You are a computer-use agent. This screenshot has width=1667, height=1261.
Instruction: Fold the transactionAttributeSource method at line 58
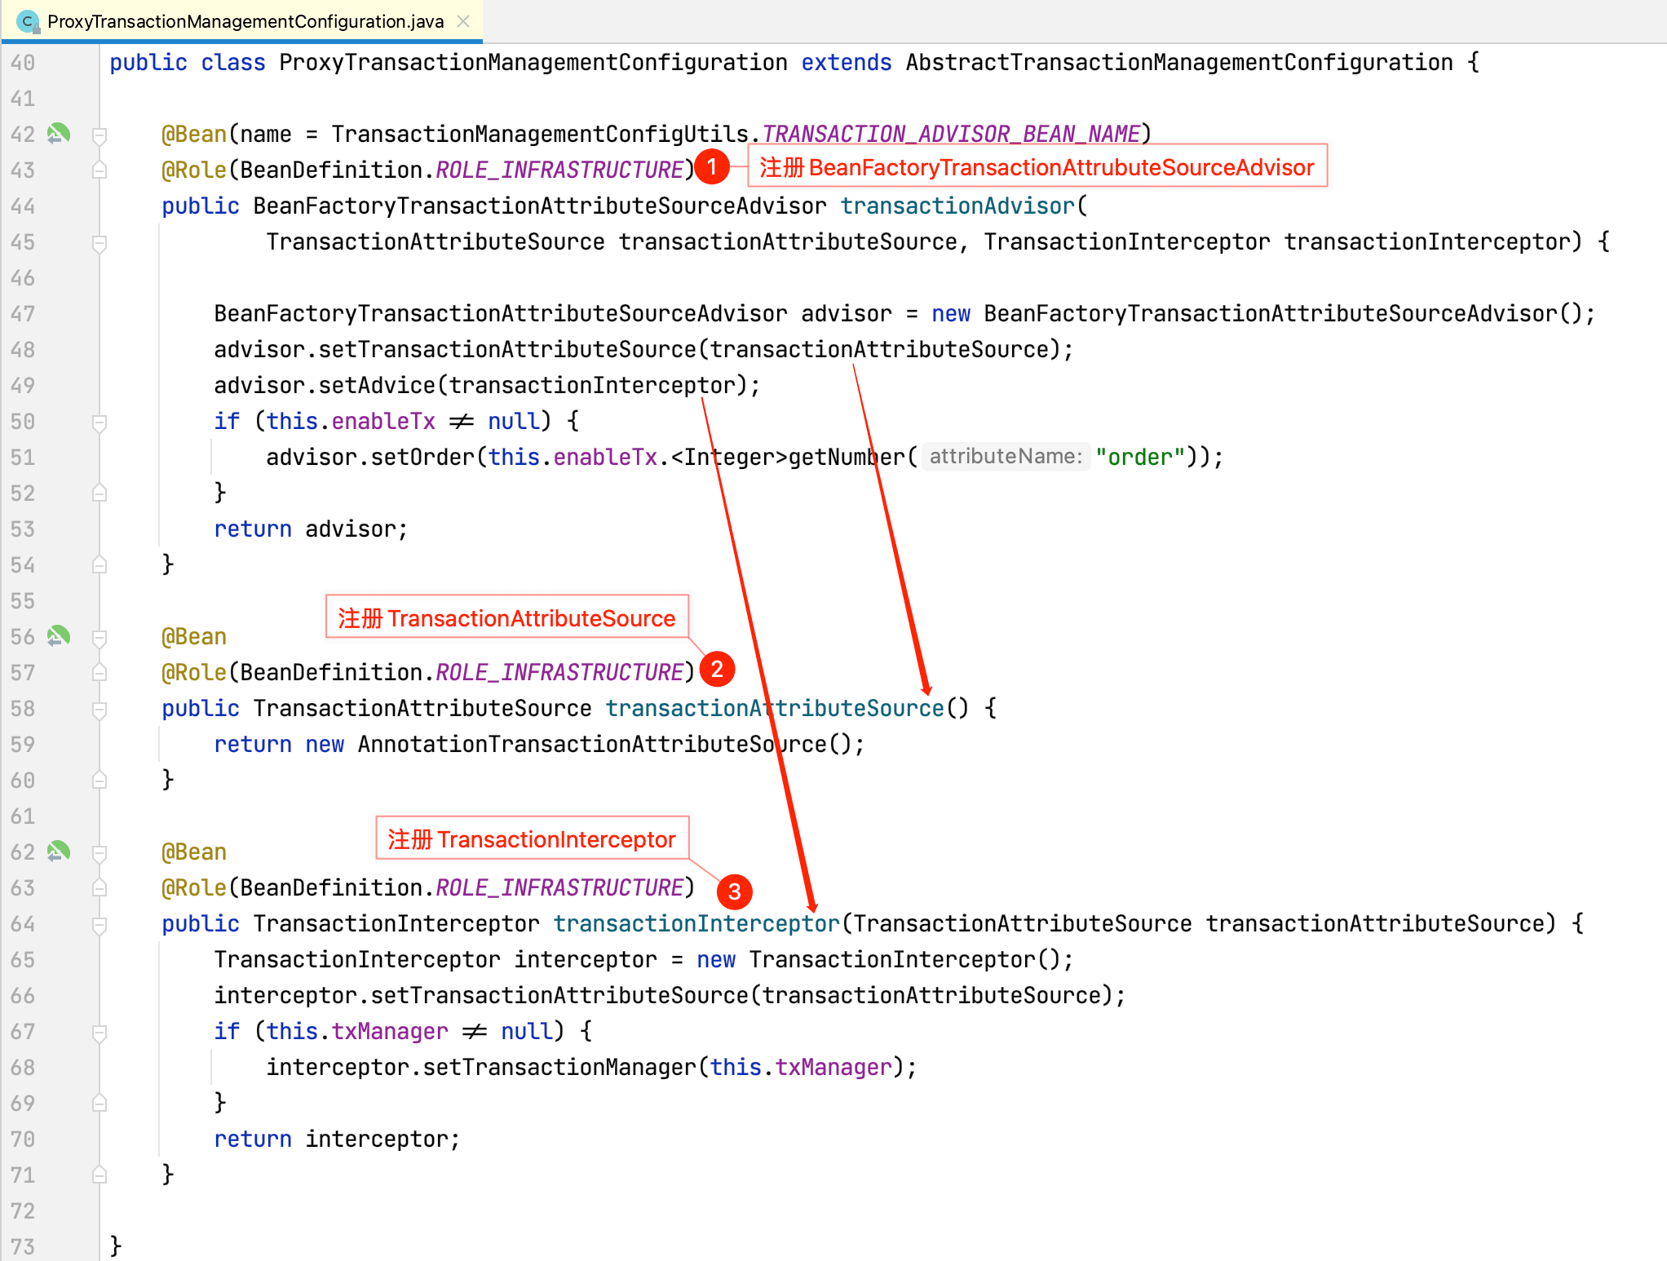(99, 709)
